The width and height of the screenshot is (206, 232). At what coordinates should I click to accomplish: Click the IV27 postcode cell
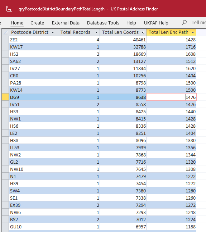pyautogui.click(x=32, y=68)
